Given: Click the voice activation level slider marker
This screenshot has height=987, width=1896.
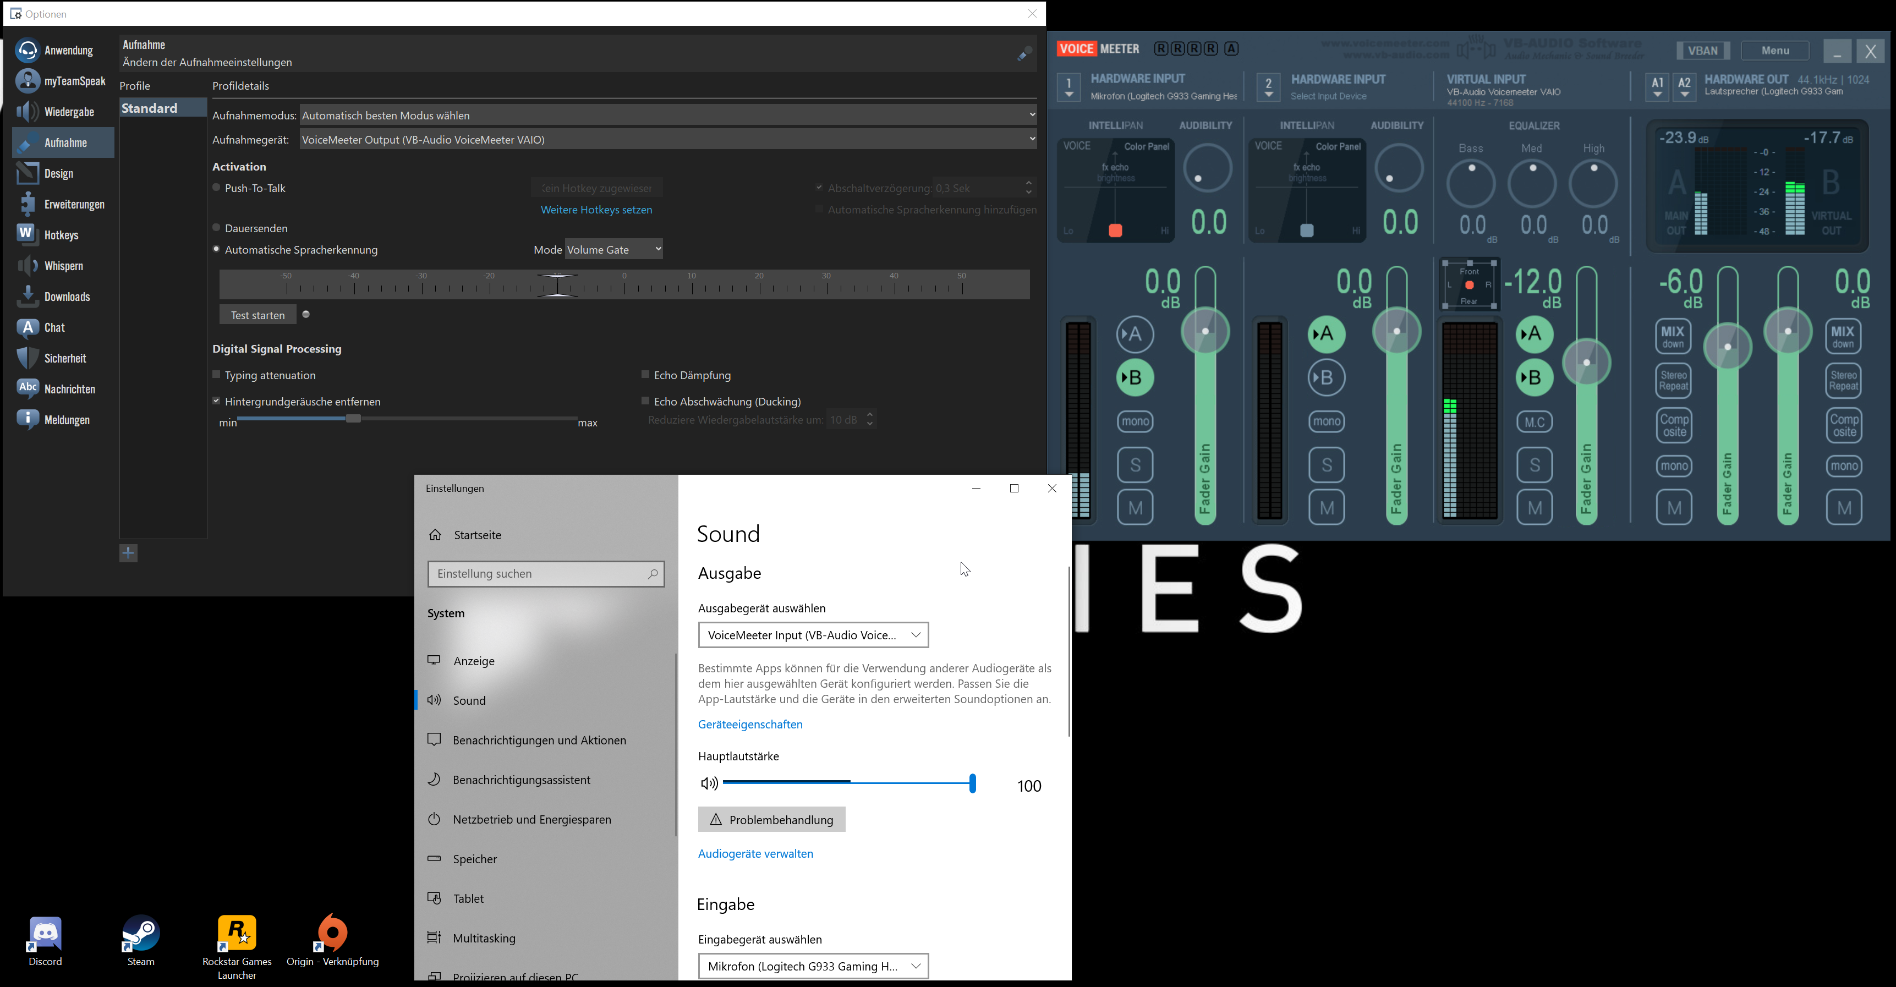Looking at the screenshot, I should click(x=557, y=285).
